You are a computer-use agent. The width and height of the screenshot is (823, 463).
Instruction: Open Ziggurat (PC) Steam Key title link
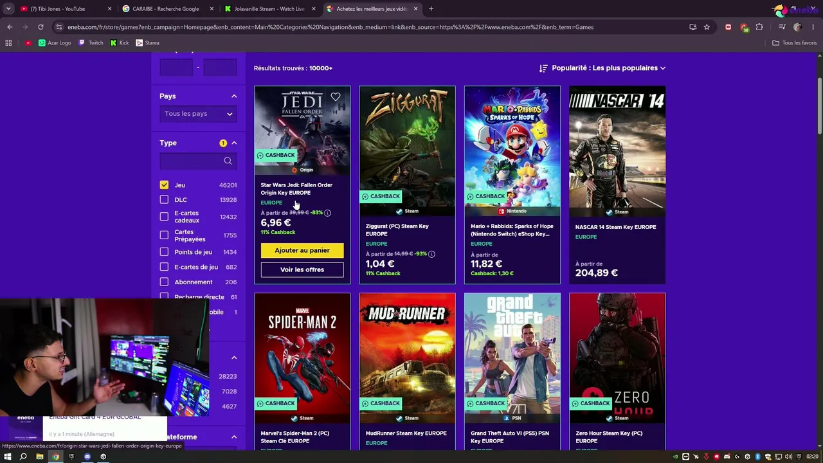[x=397, y=230]
